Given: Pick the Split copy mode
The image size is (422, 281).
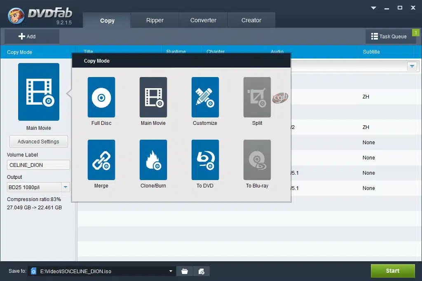Looking at the screenshot, I should (x=257, y=97).
